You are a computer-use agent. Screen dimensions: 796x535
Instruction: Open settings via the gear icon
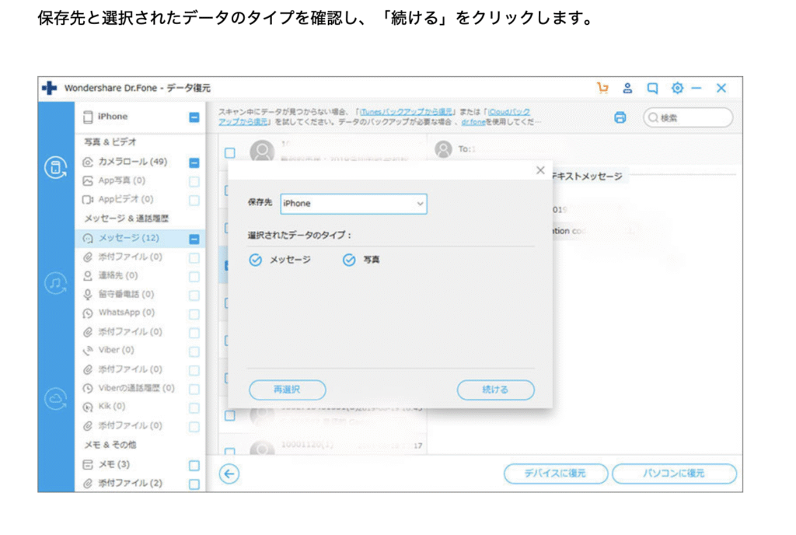pos(677,88)
